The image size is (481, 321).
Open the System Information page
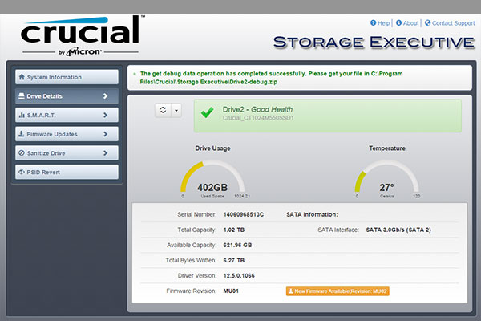click(67, 77)
